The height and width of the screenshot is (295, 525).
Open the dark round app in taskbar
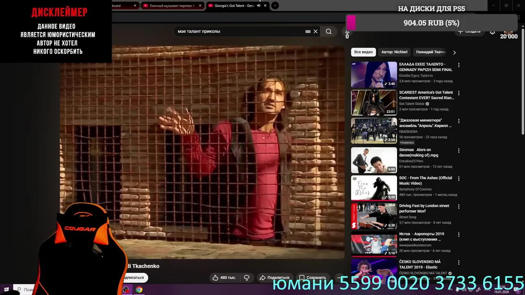126,290
